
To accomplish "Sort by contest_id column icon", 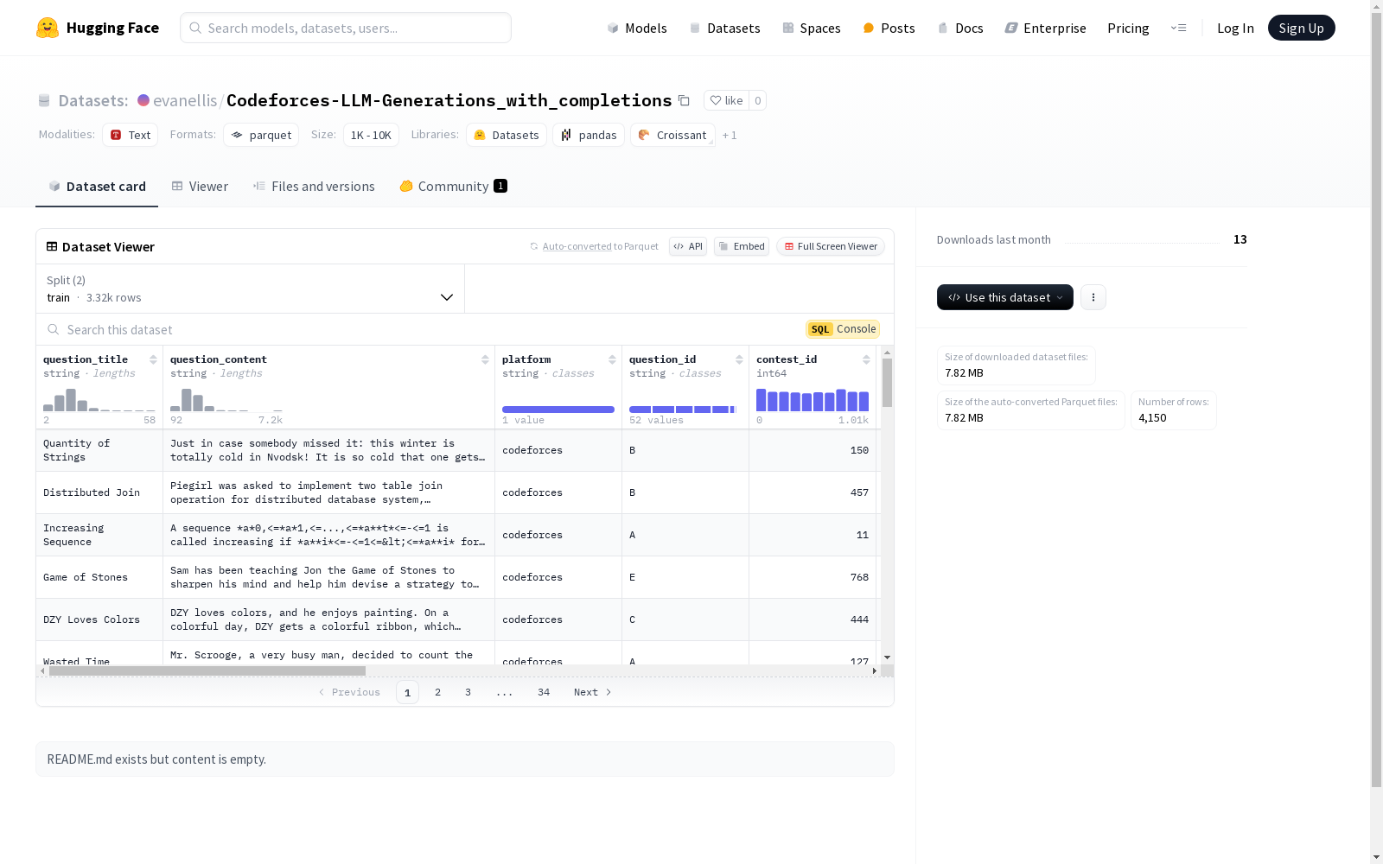I will pyautogui.click(x=866, y=359).
